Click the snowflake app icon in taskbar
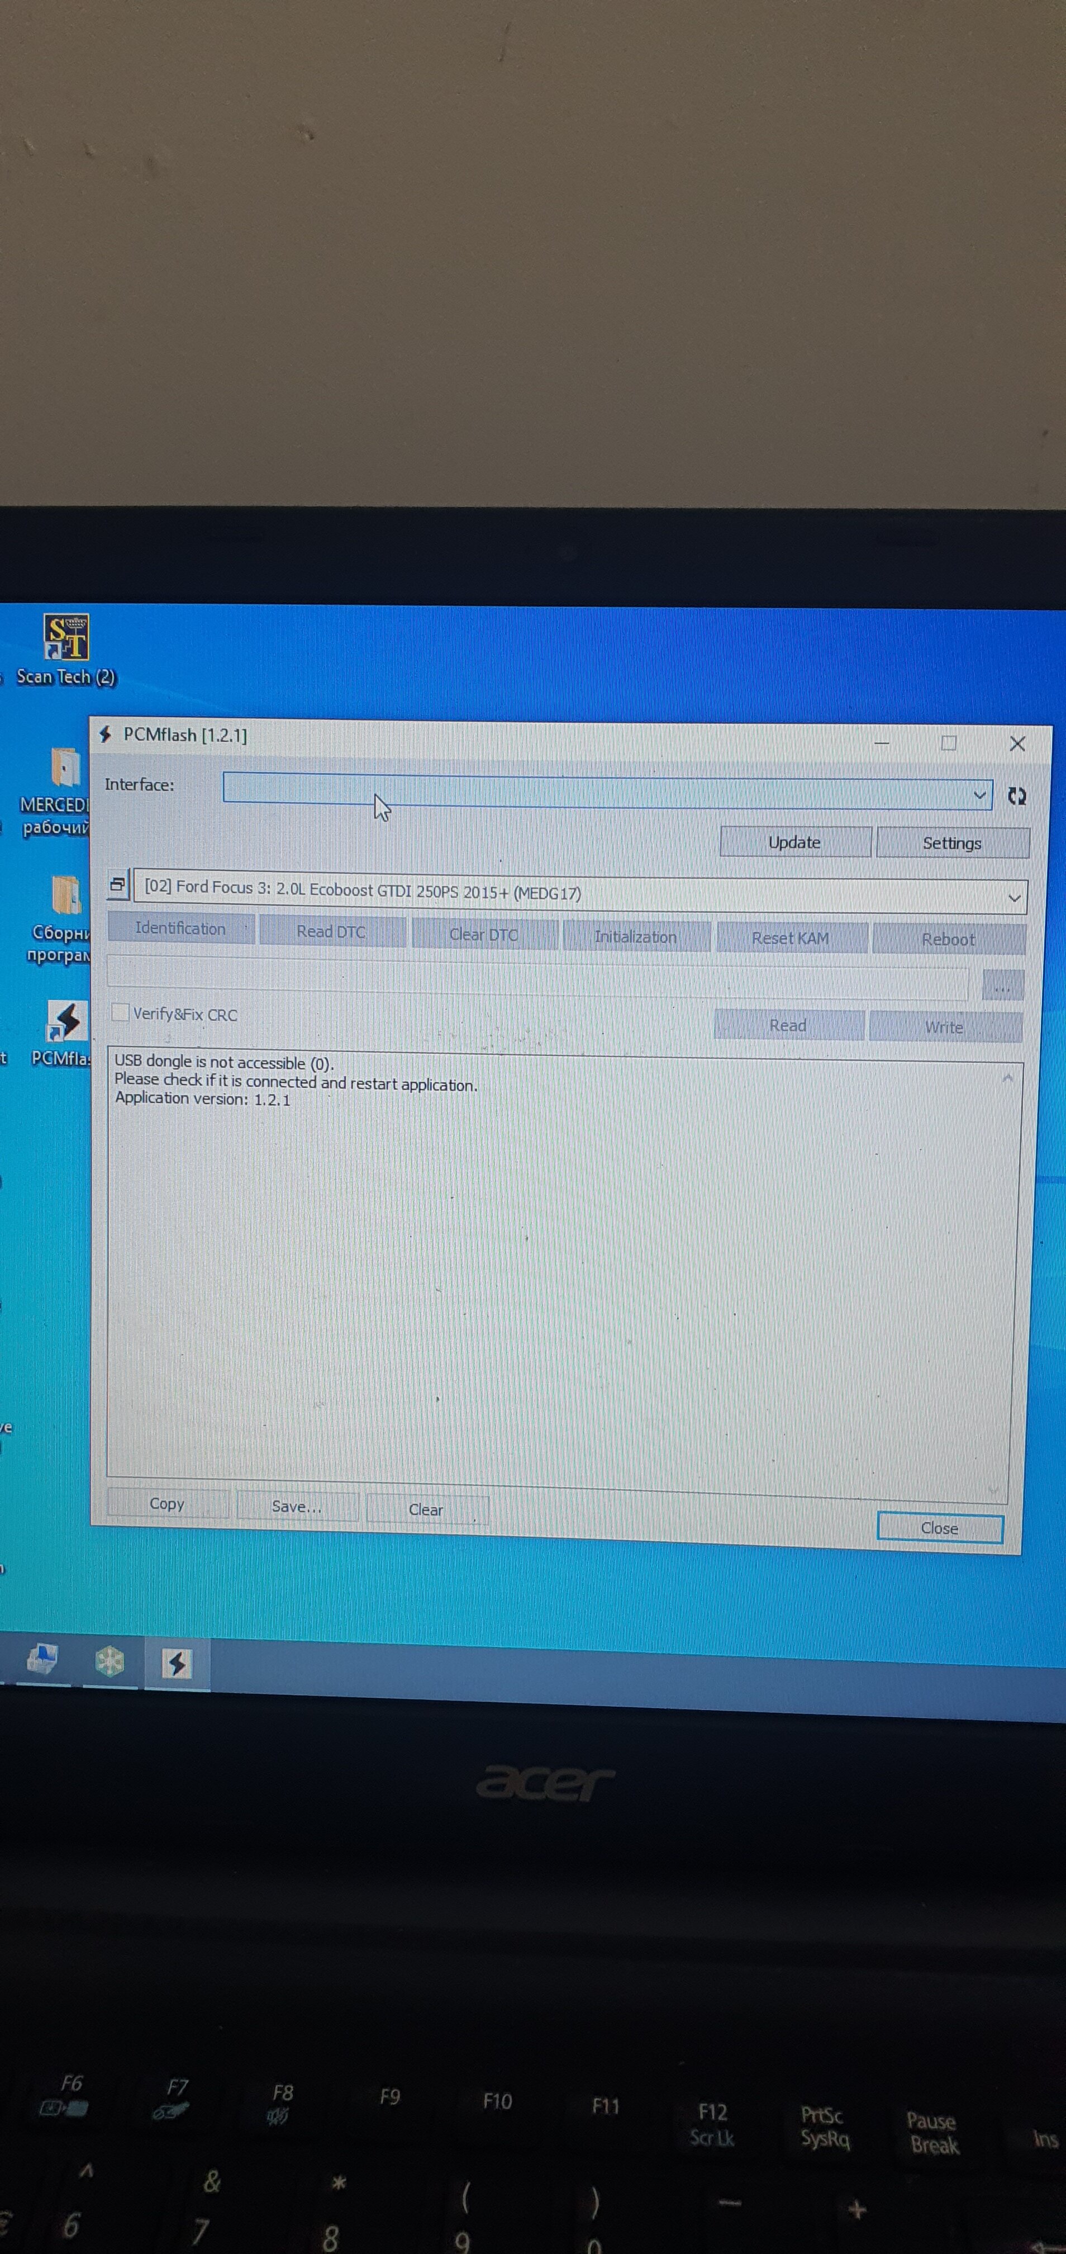Screen dimensions: 1066x2254 click(x=110, y=1660)
